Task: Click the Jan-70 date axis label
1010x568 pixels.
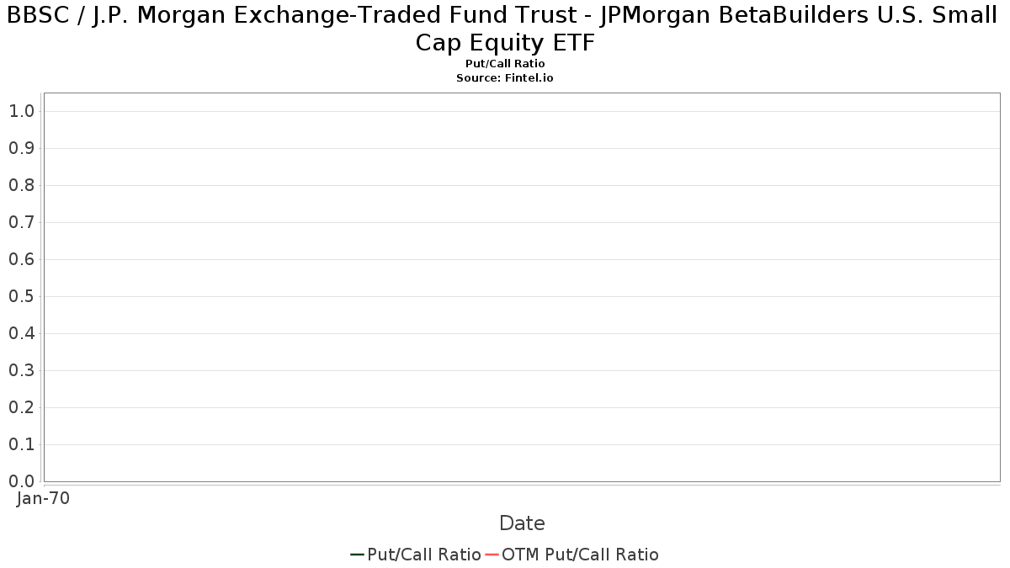Action: click(x=43, y=498)
